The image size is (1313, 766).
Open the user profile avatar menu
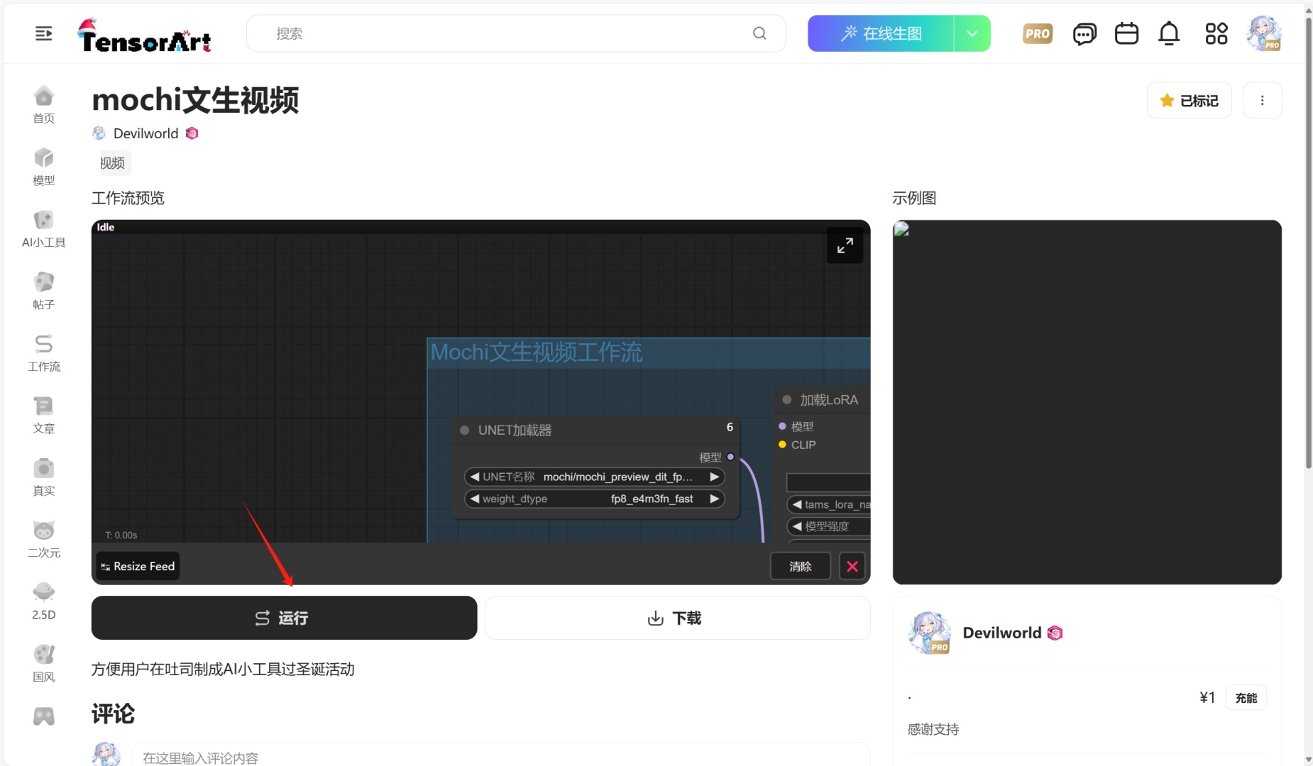(1263, 33)
